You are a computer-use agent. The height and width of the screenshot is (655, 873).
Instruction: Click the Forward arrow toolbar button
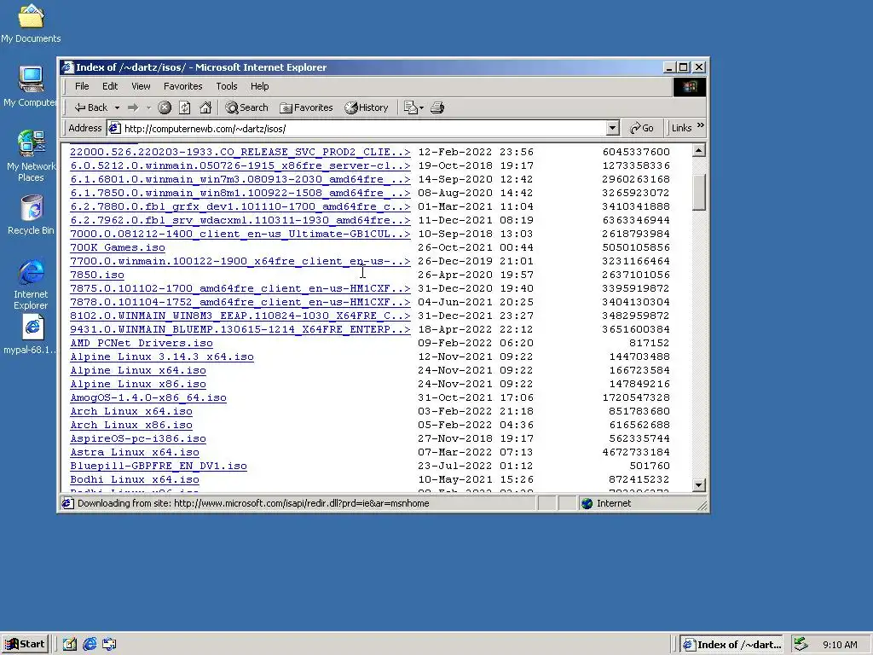pos(132,107)
